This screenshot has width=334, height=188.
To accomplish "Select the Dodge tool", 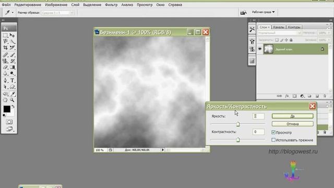I will click(x=12, y=73).
